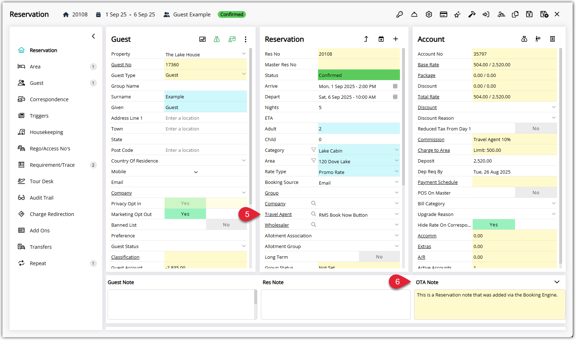The height and width of the screenshot is (340, 576).
Task: Click the Guest panel vertical scrollbar
Action: 251,126
